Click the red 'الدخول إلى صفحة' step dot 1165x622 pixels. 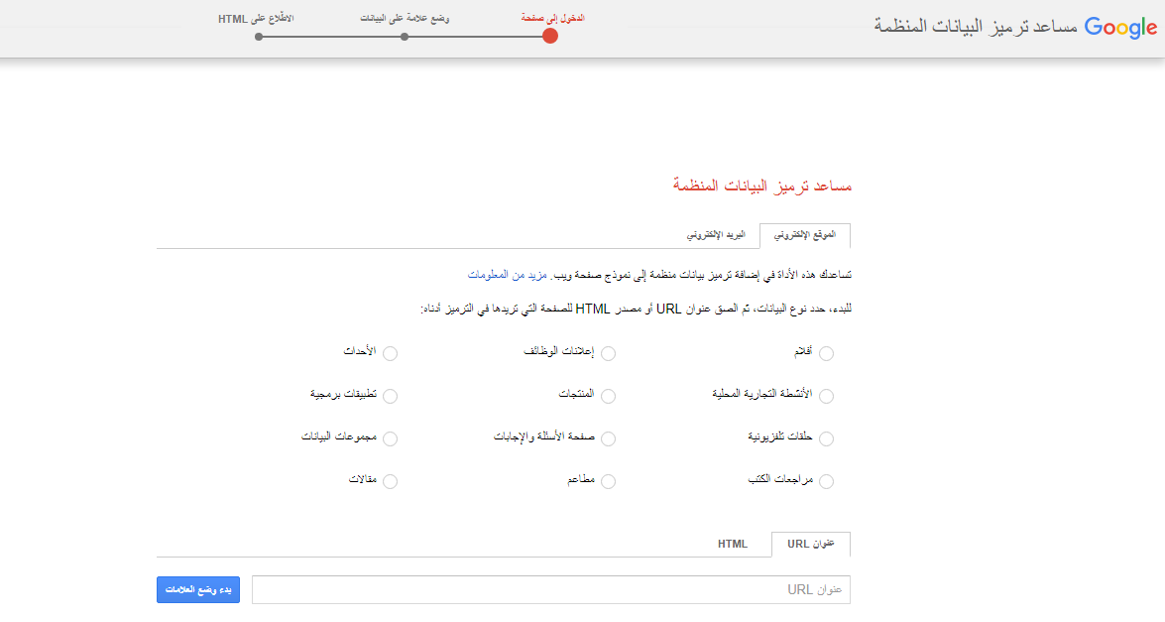pyautogui.click(x=550, y=37)
